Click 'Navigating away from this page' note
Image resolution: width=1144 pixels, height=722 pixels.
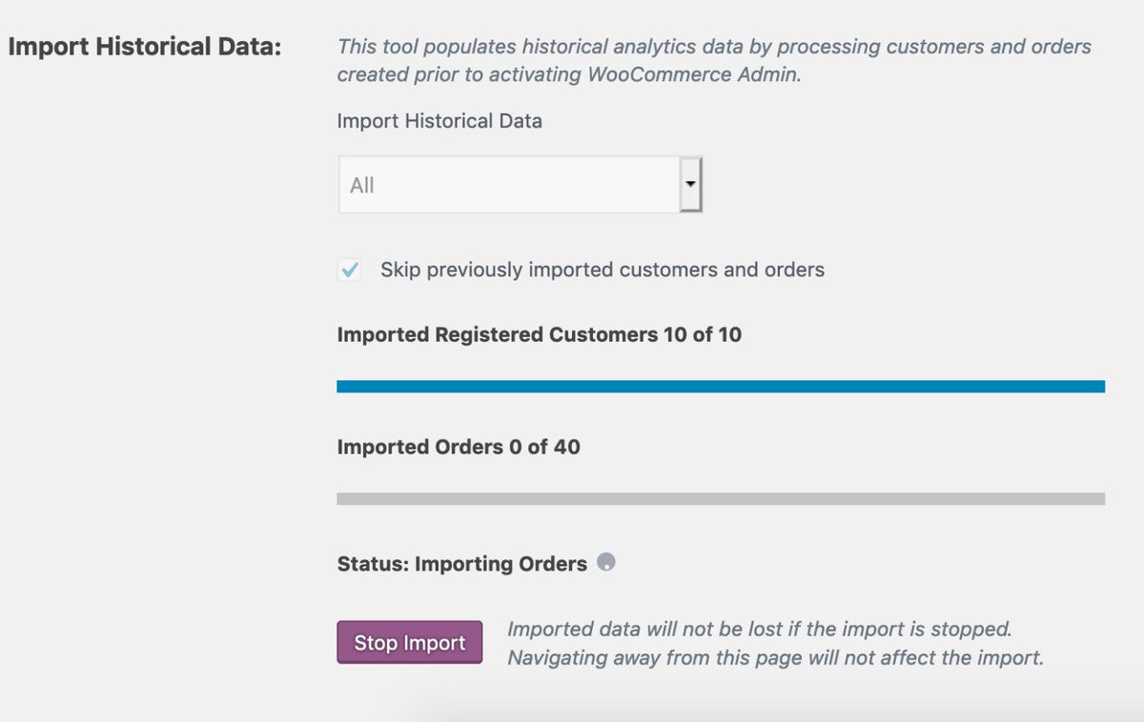point(774,658)
